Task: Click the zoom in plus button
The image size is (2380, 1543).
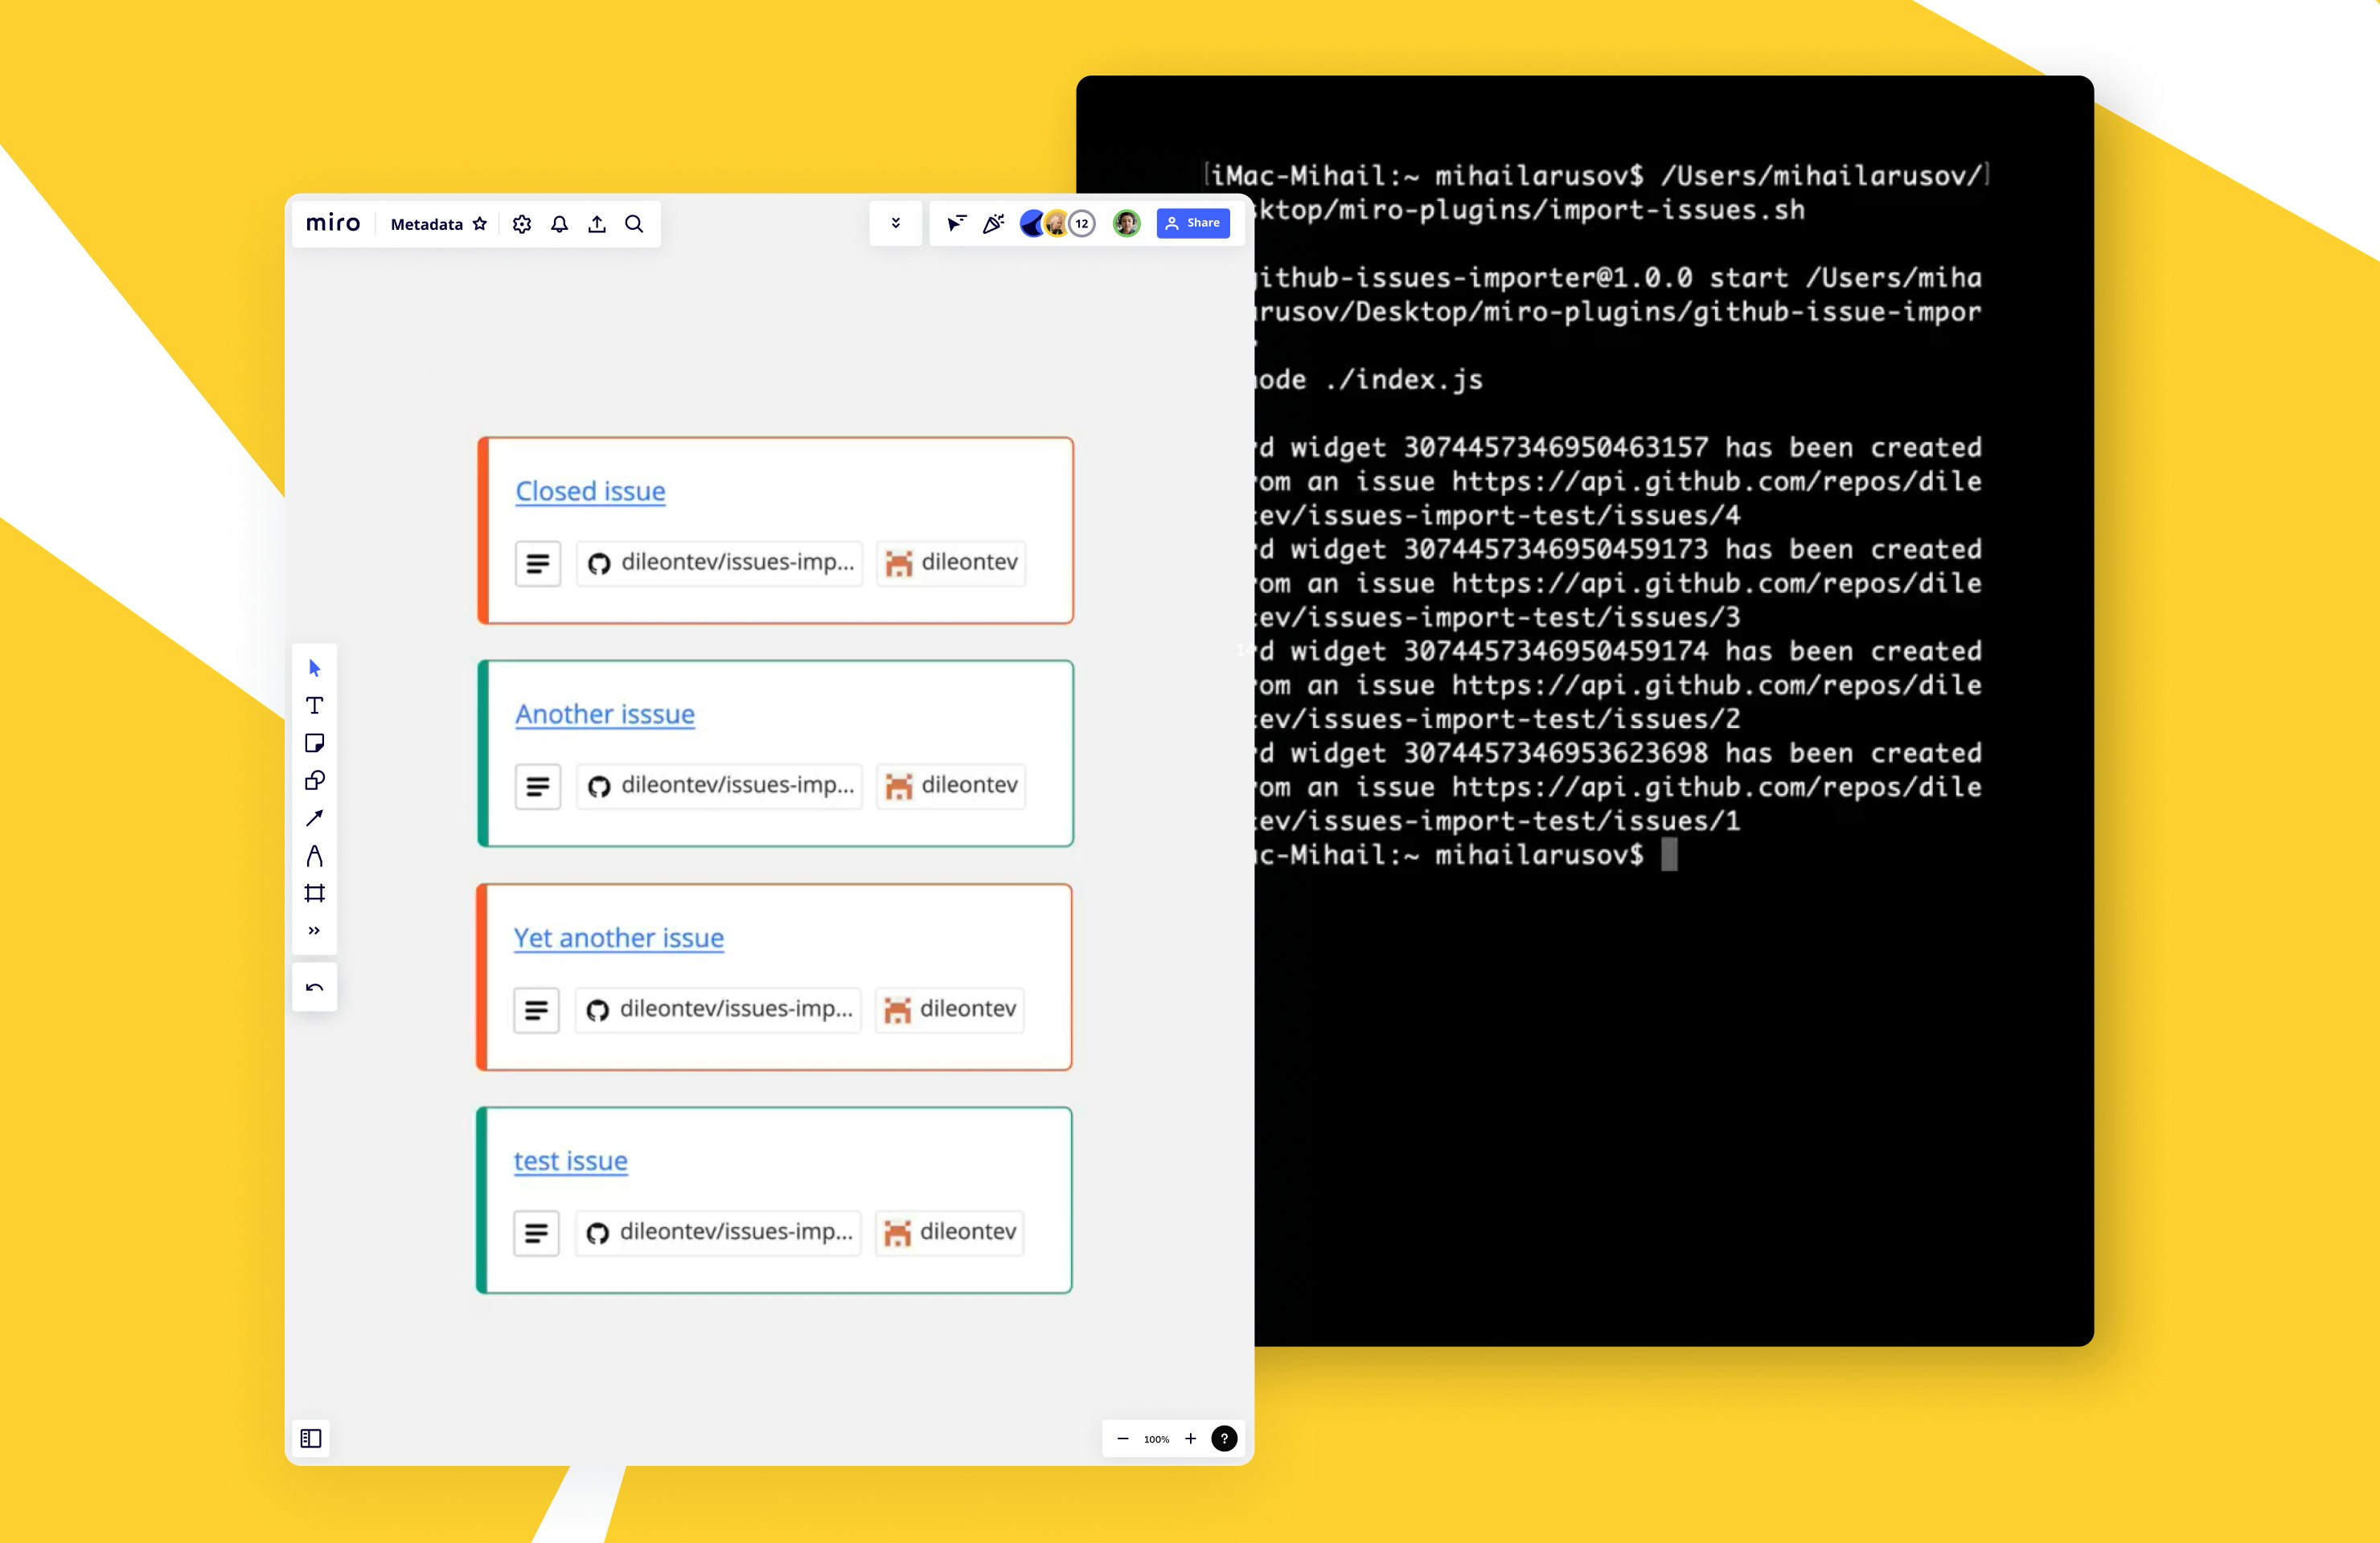Action: 1190,1439
